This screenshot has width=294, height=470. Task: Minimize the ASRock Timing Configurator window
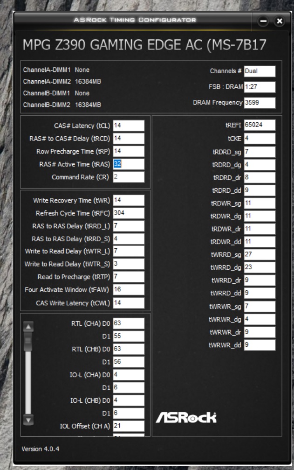pyautogui.click(x=263, y=21)
